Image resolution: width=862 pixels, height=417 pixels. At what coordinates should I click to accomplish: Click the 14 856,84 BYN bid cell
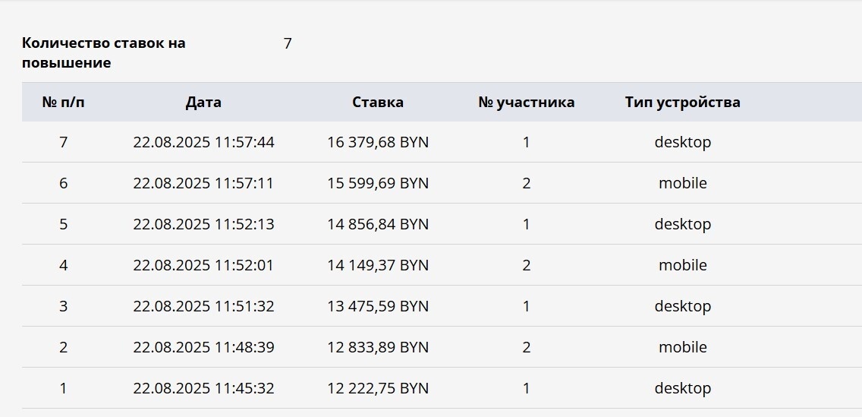click(x=378, y=224)
